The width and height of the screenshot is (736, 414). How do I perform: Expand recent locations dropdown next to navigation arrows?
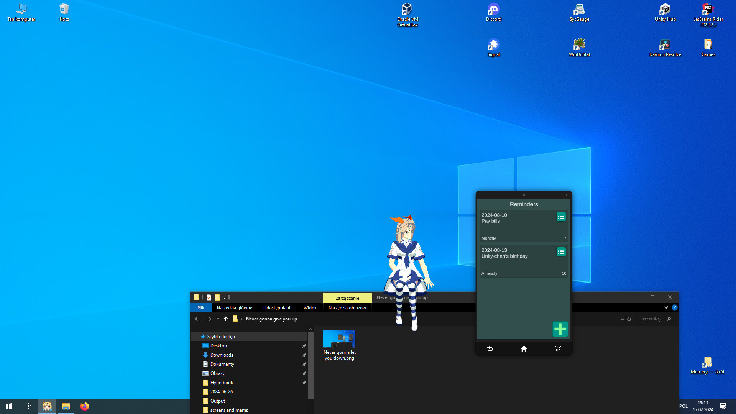point(218,319)
